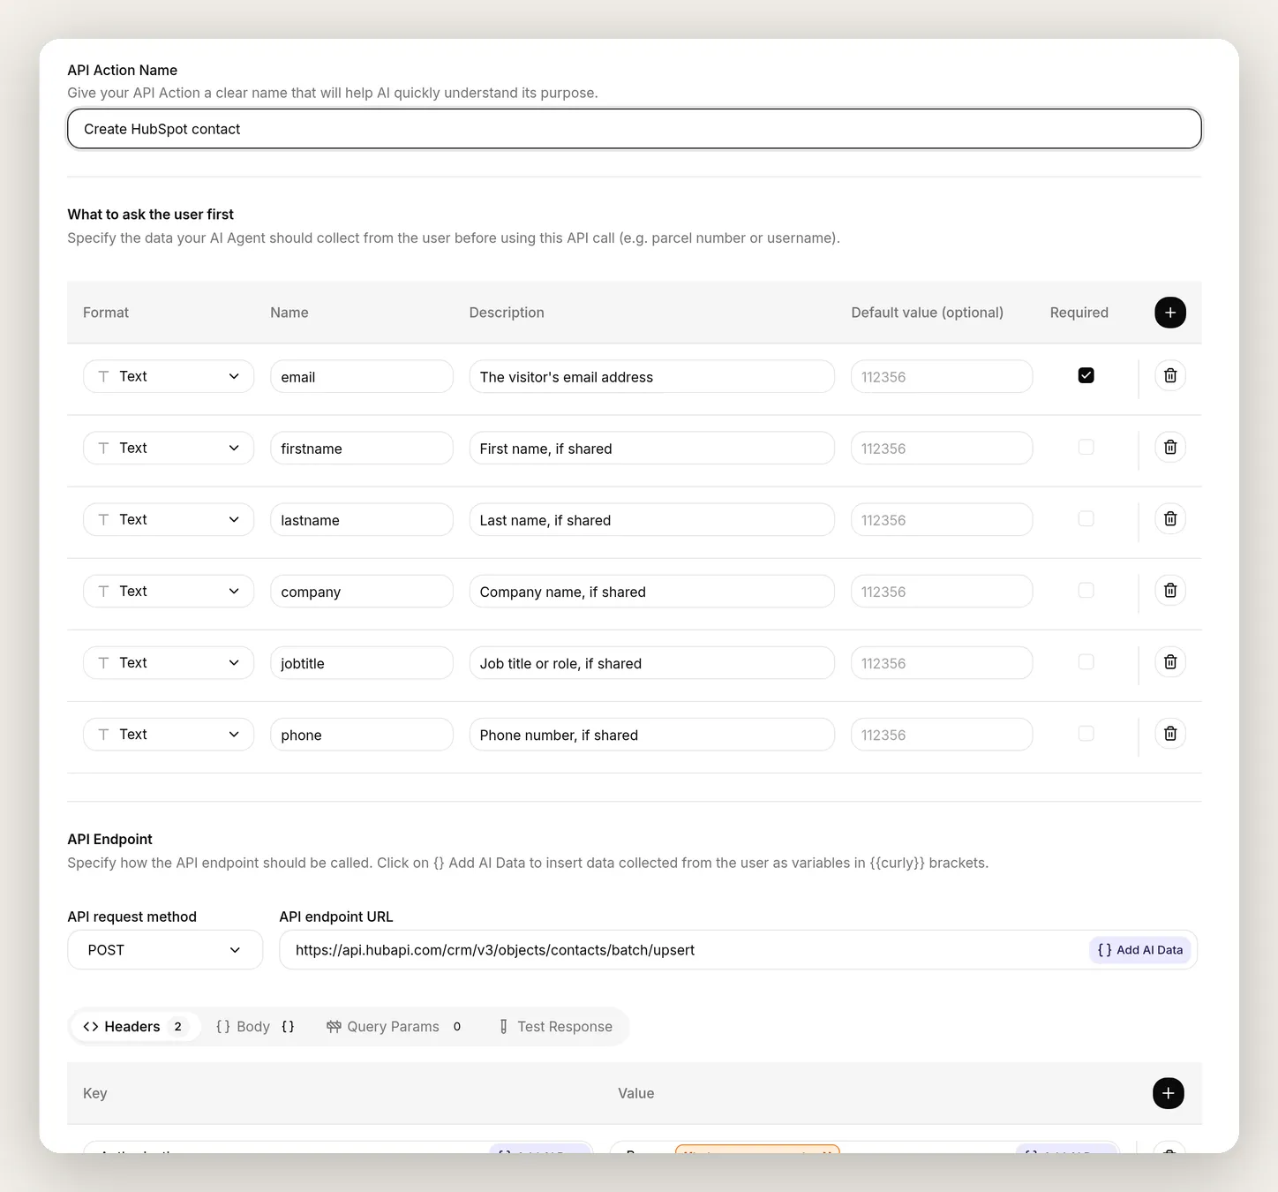Screen dimensions: 1278x1192
Task: Delete the phone row
Action: click(1169, 734)
